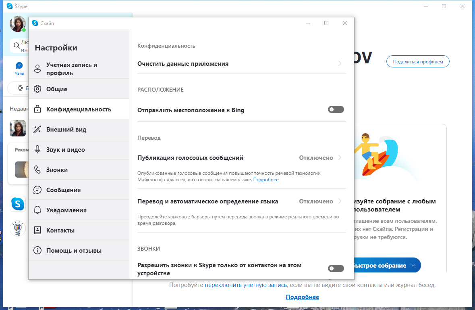Click the phone icon for Звонки
The width and height of the screenshot is (475, 310).
[37, 170]
